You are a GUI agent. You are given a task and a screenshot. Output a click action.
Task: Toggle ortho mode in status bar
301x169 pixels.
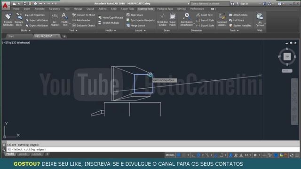(193, 155)
